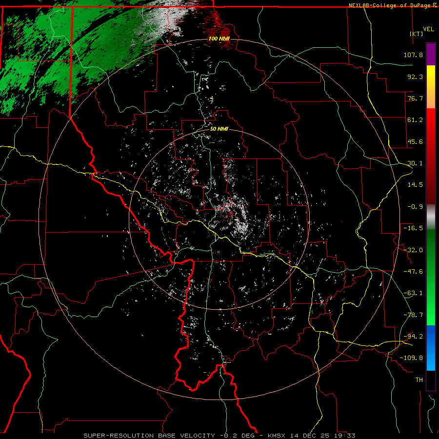The image size is (439, 439).
Task: Click the [KT] units label
Action: pyautogui.click(x=417, y=34)
